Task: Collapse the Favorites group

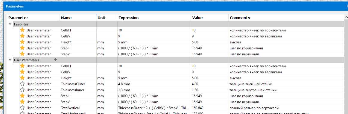Action: (10, 24)
